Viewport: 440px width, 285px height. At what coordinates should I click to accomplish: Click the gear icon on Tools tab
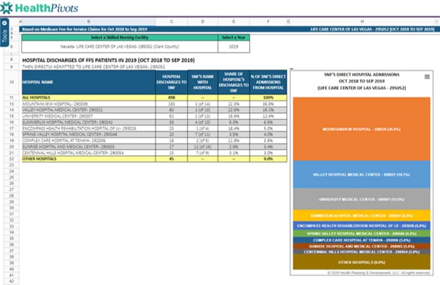(x=4, y=23)
